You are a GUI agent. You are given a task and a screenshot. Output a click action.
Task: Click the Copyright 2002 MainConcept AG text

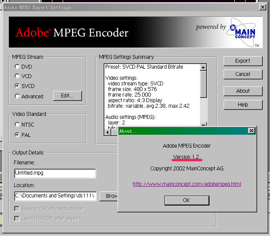pos(187,168)
